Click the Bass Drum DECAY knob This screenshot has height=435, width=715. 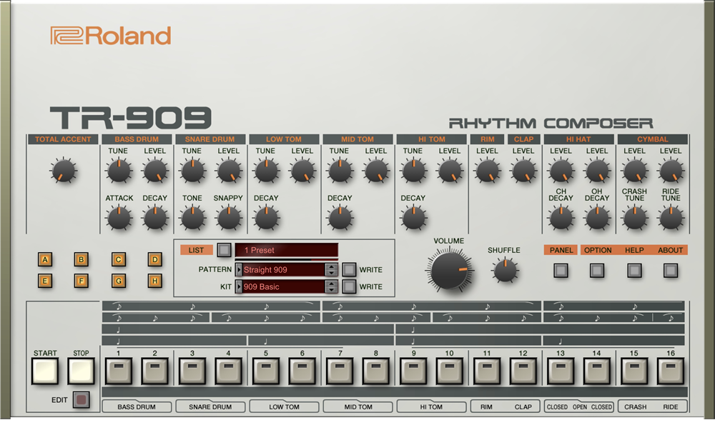(155, 218)
